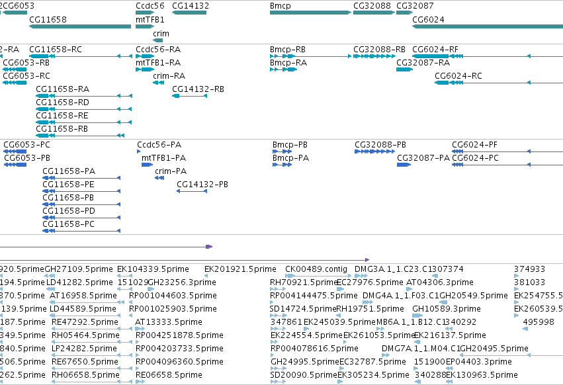Click transcript mtTFB1-RA
This screenshot has width=563, height=385.
click(x=158, y=62)
